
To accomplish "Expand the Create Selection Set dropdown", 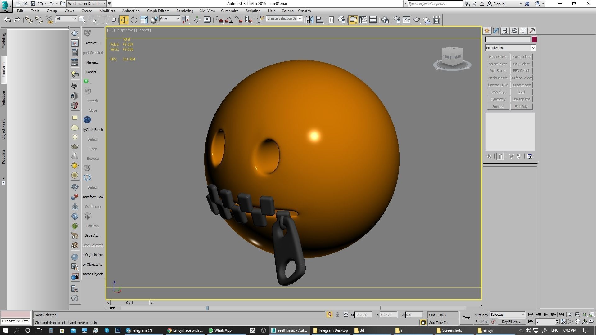I will pyautogui.click(x=300, y=19).
